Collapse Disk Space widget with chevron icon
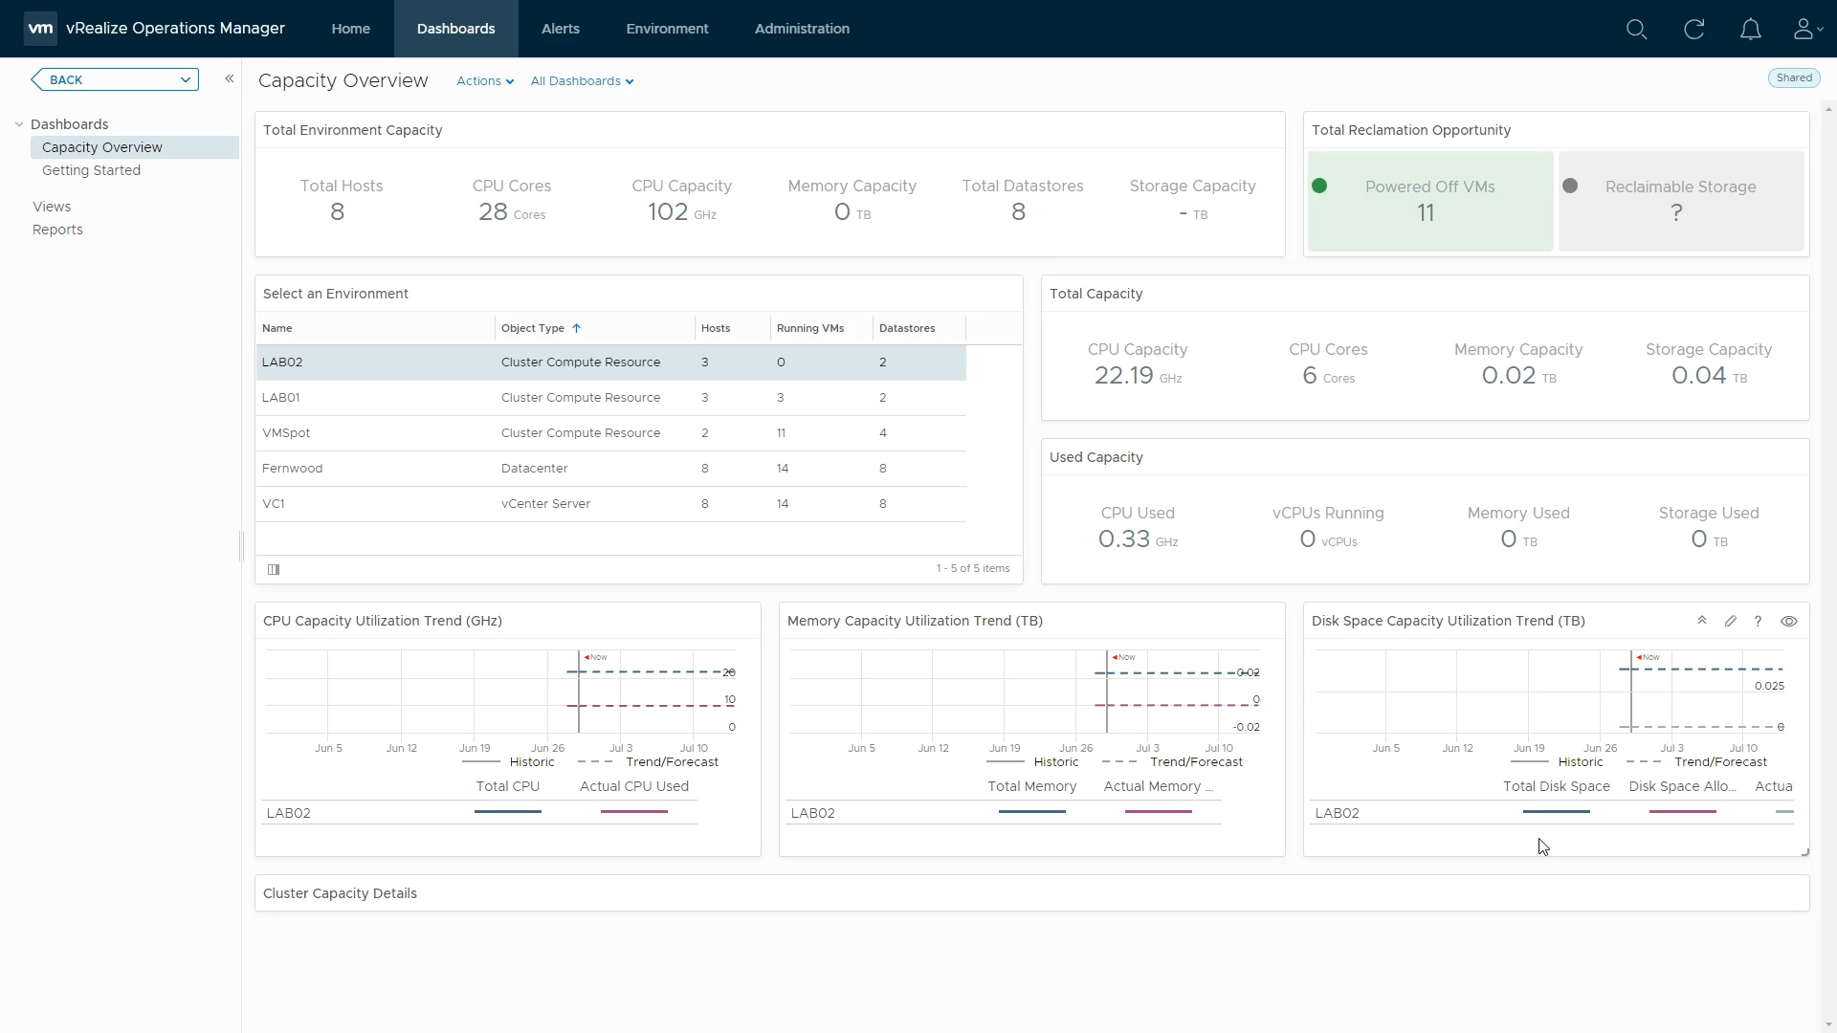Viewport: 1837px width, 1033px height. [1702, 621]
